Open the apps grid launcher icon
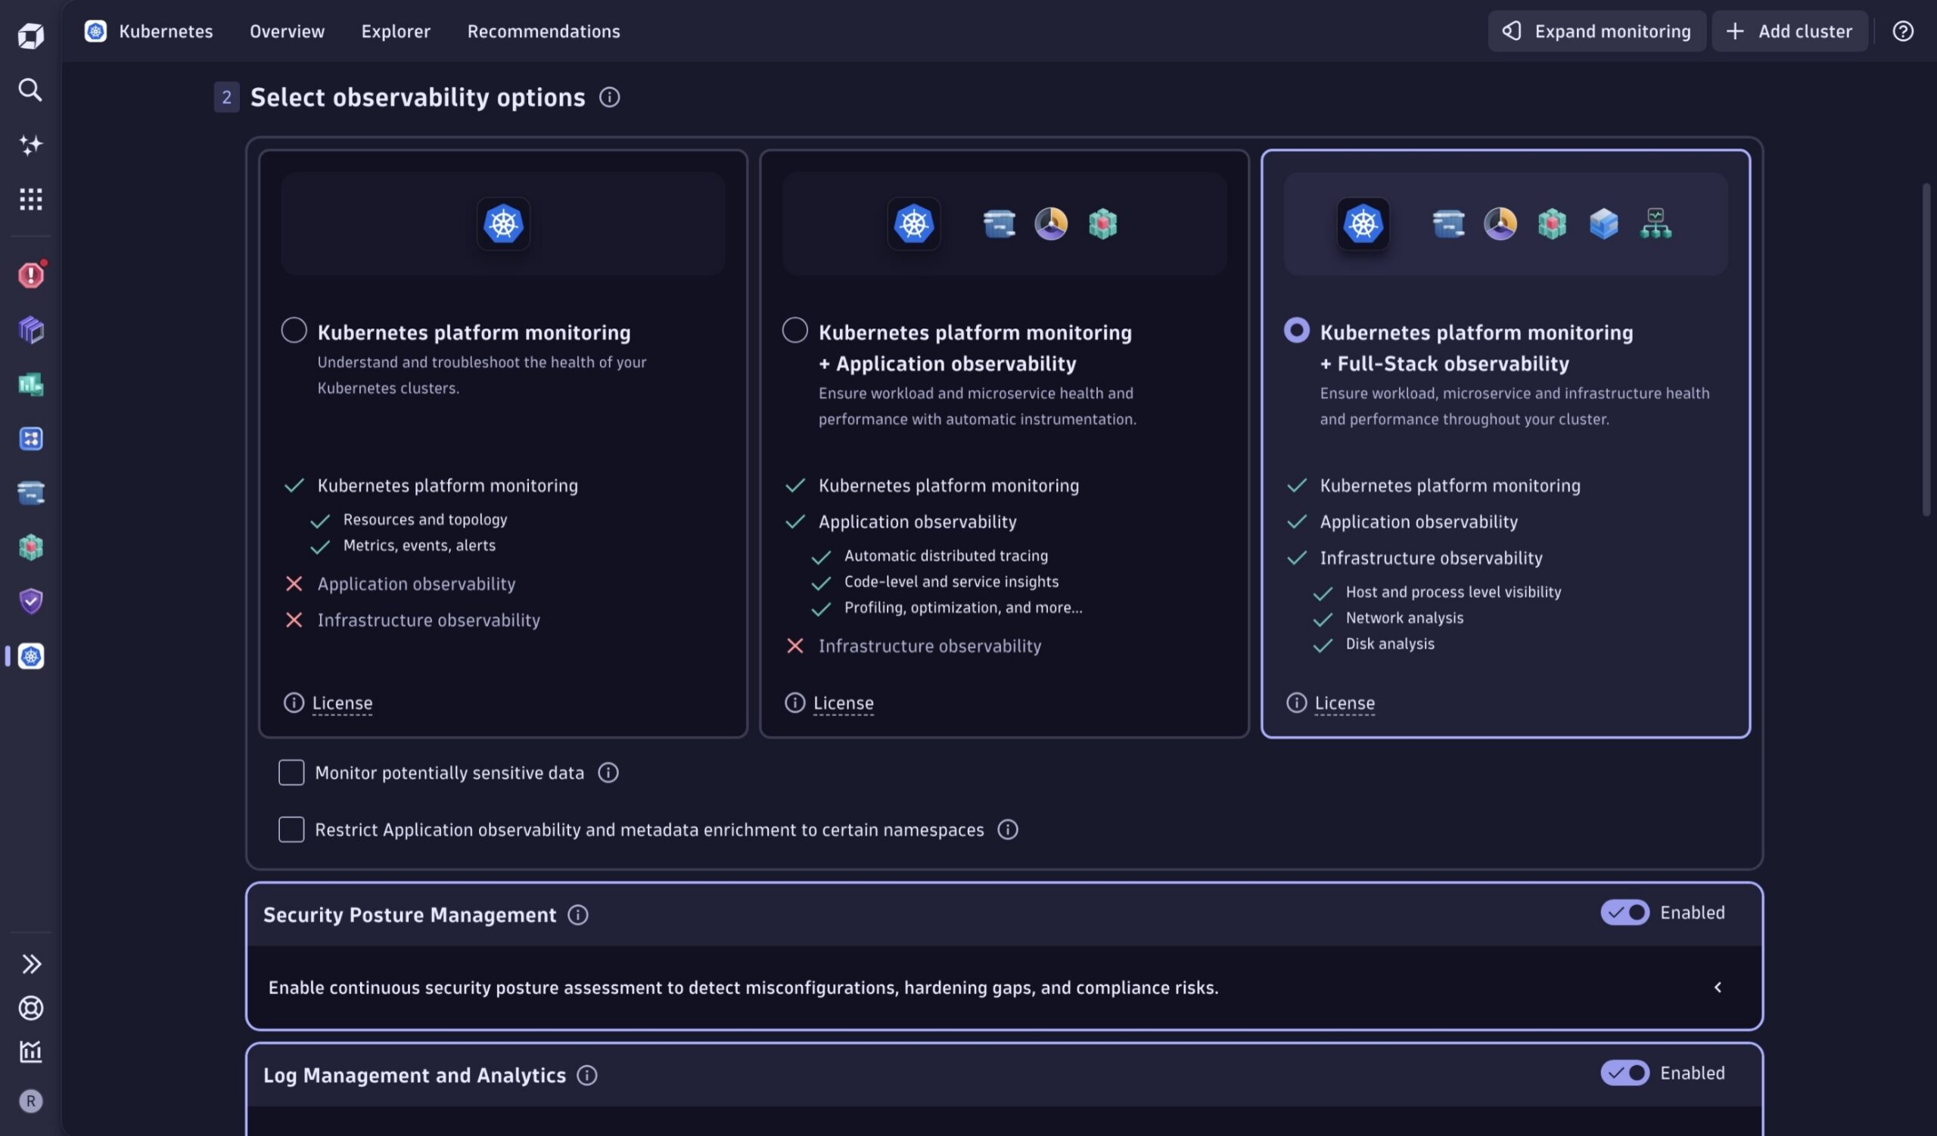 [31, 199]
